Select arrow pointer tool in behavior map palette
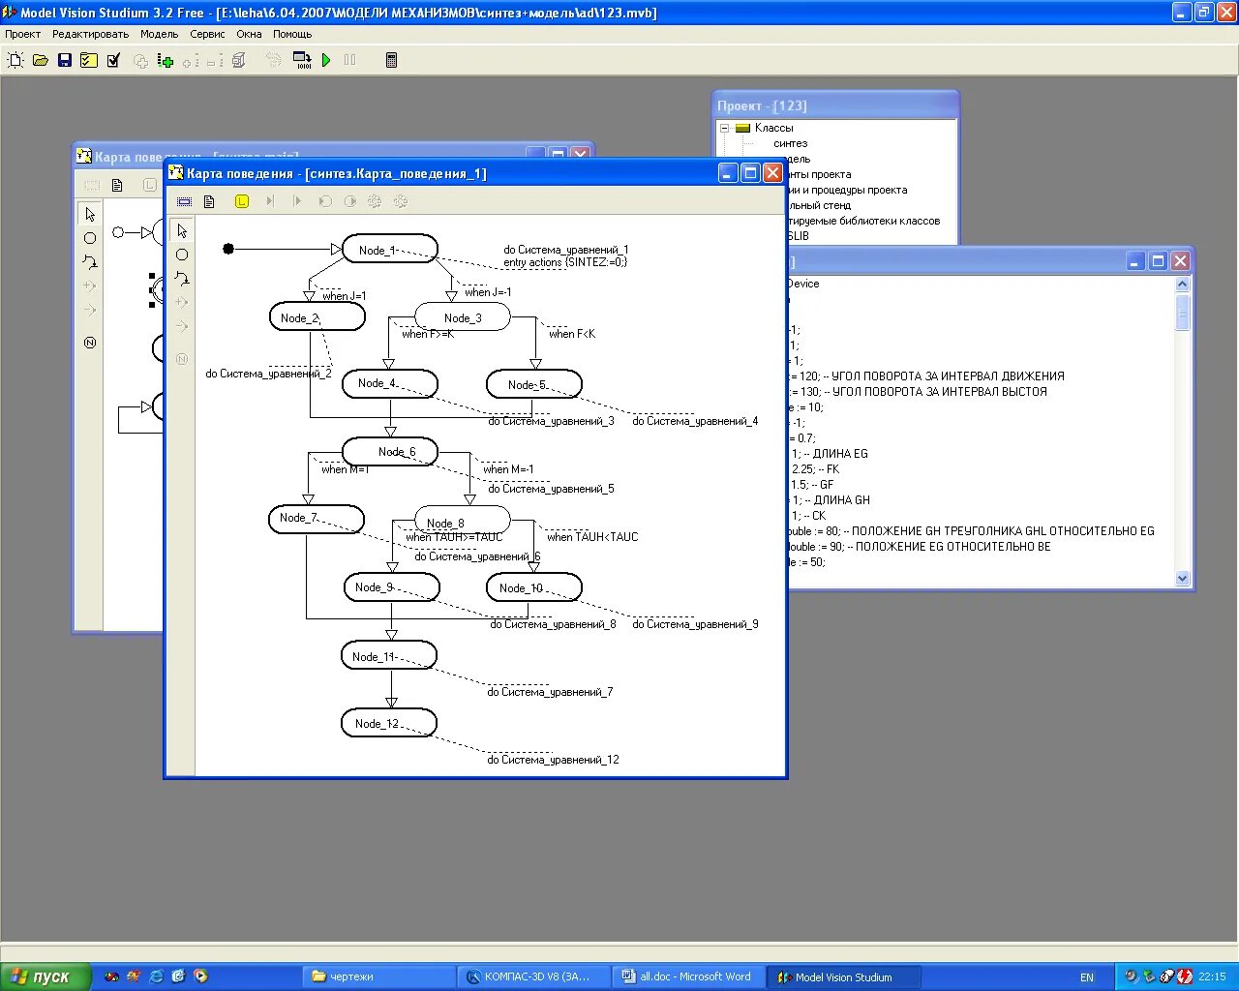 pyautogui.click(x=182, y=230)
